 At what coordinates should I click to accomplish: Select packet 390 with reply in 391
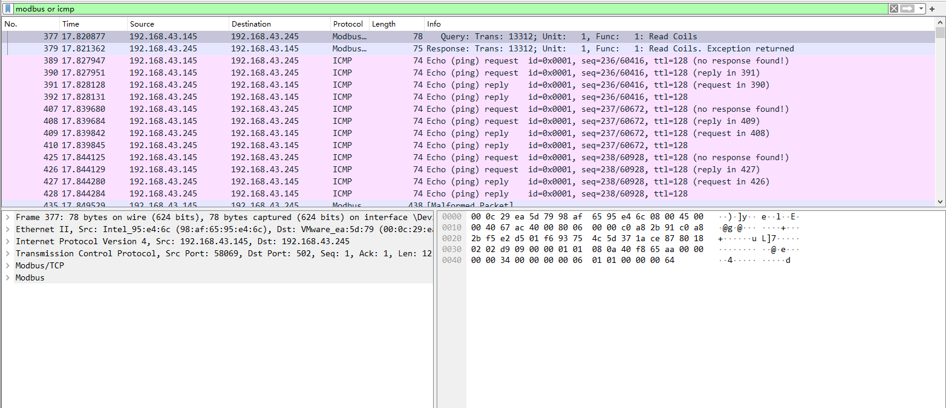(x=468, y=73)
